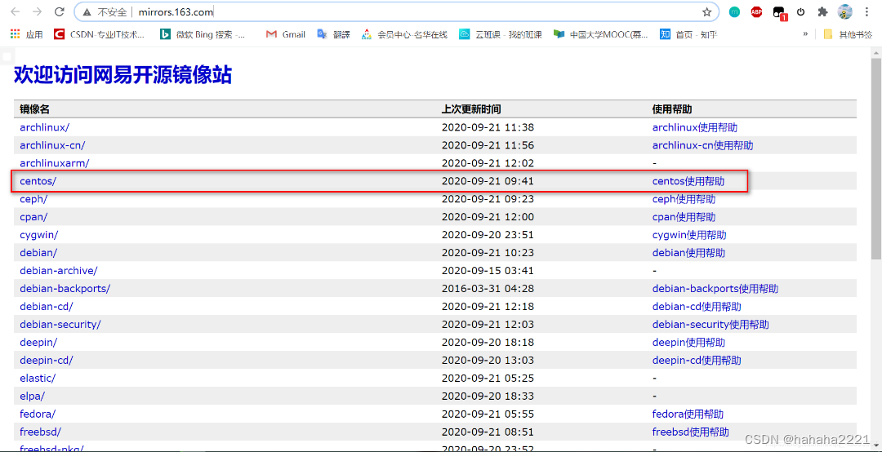Open the cygwin使用帮助 help link
This screenshot has width=882, height=452.
tap(689, 235)
